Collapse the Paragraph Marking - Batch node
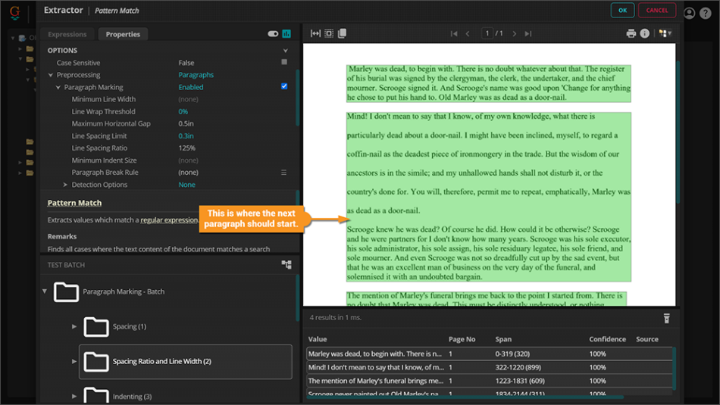Image resolution: width=720 pixels, height=405 pixels. point(45,291)
